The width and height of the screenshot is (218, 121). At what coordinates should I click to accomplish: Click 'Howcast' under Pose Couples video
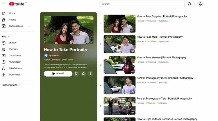pos(141,21)
